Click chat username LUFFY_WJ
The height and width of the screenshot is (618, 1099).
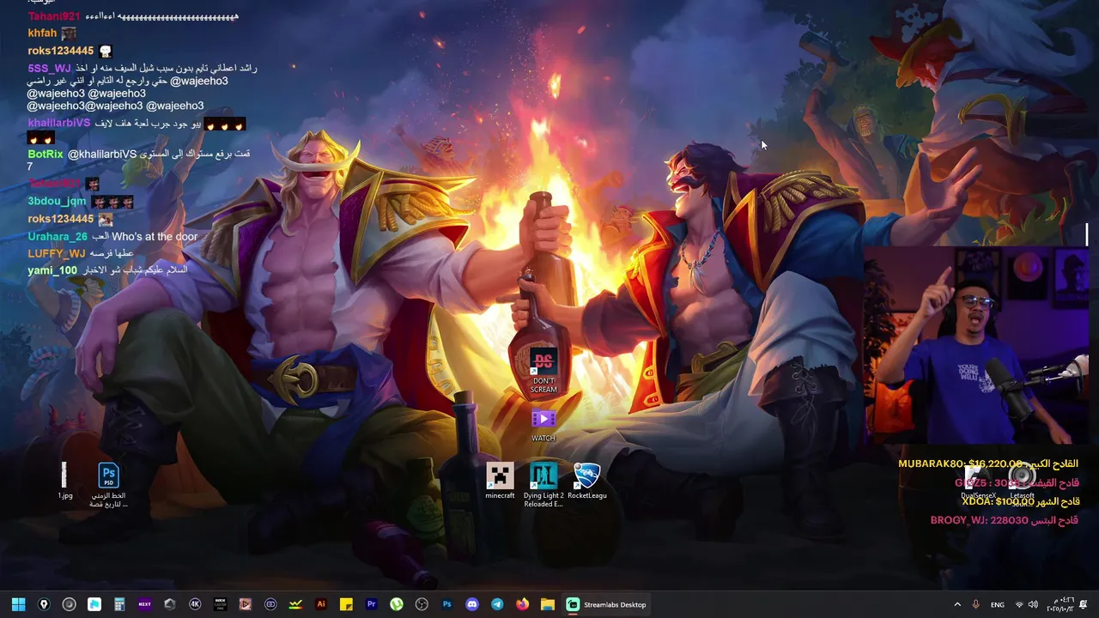57,253
